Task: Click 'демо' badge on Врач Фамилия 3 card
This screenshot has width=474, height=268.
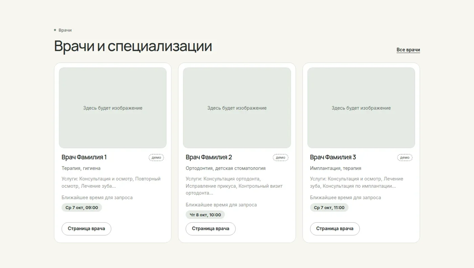Action: (x=405, y=158)
